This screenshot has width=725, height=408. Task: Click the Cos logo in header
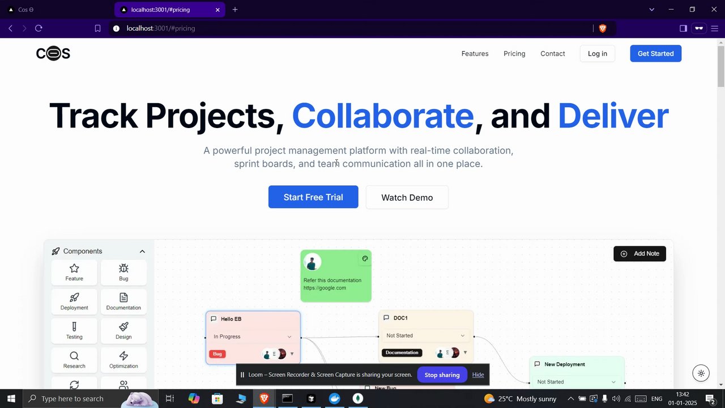click(53, 53)
